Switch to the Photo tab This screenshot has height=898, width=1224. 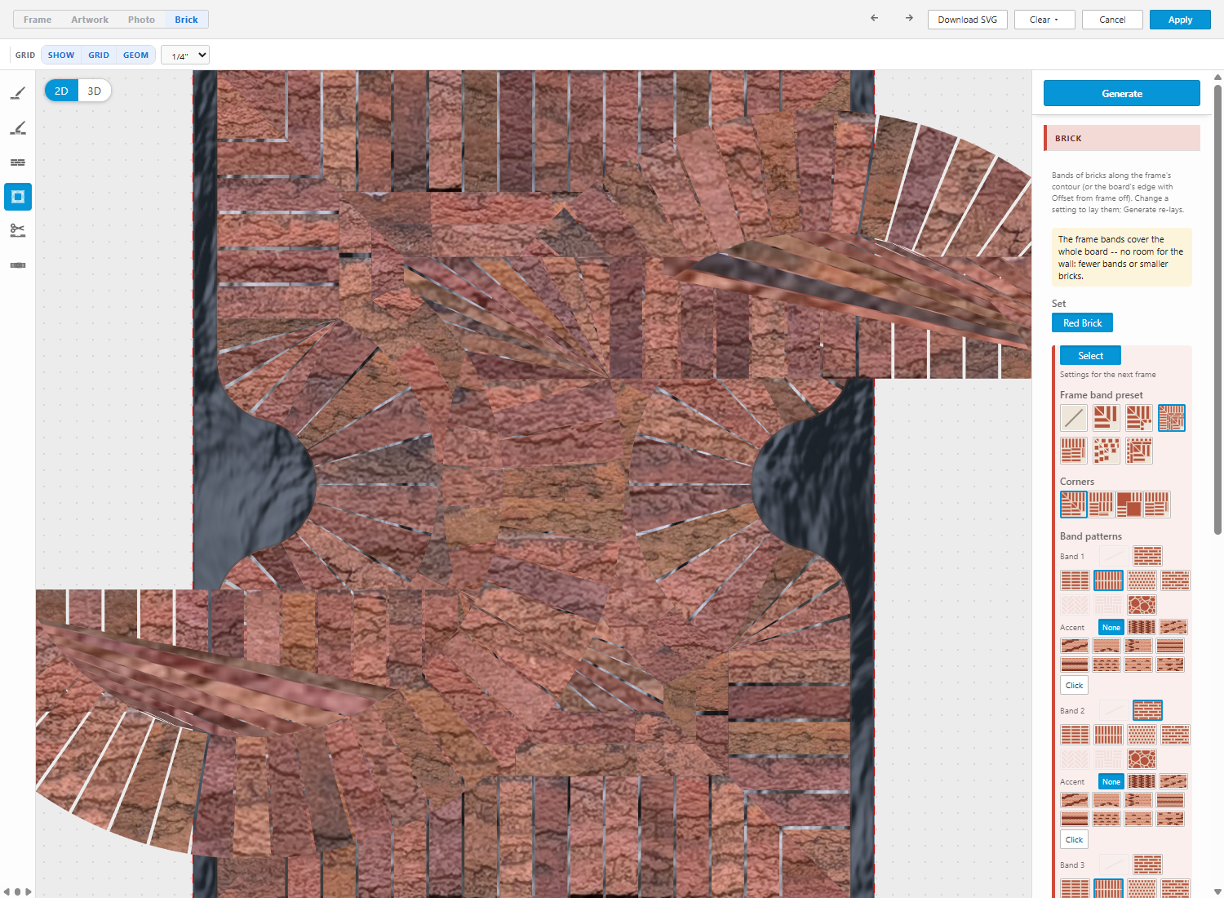141,20
